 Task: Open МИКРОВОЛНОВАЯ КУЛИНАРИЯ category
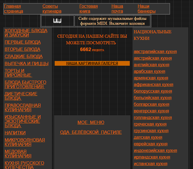(25, 142)
